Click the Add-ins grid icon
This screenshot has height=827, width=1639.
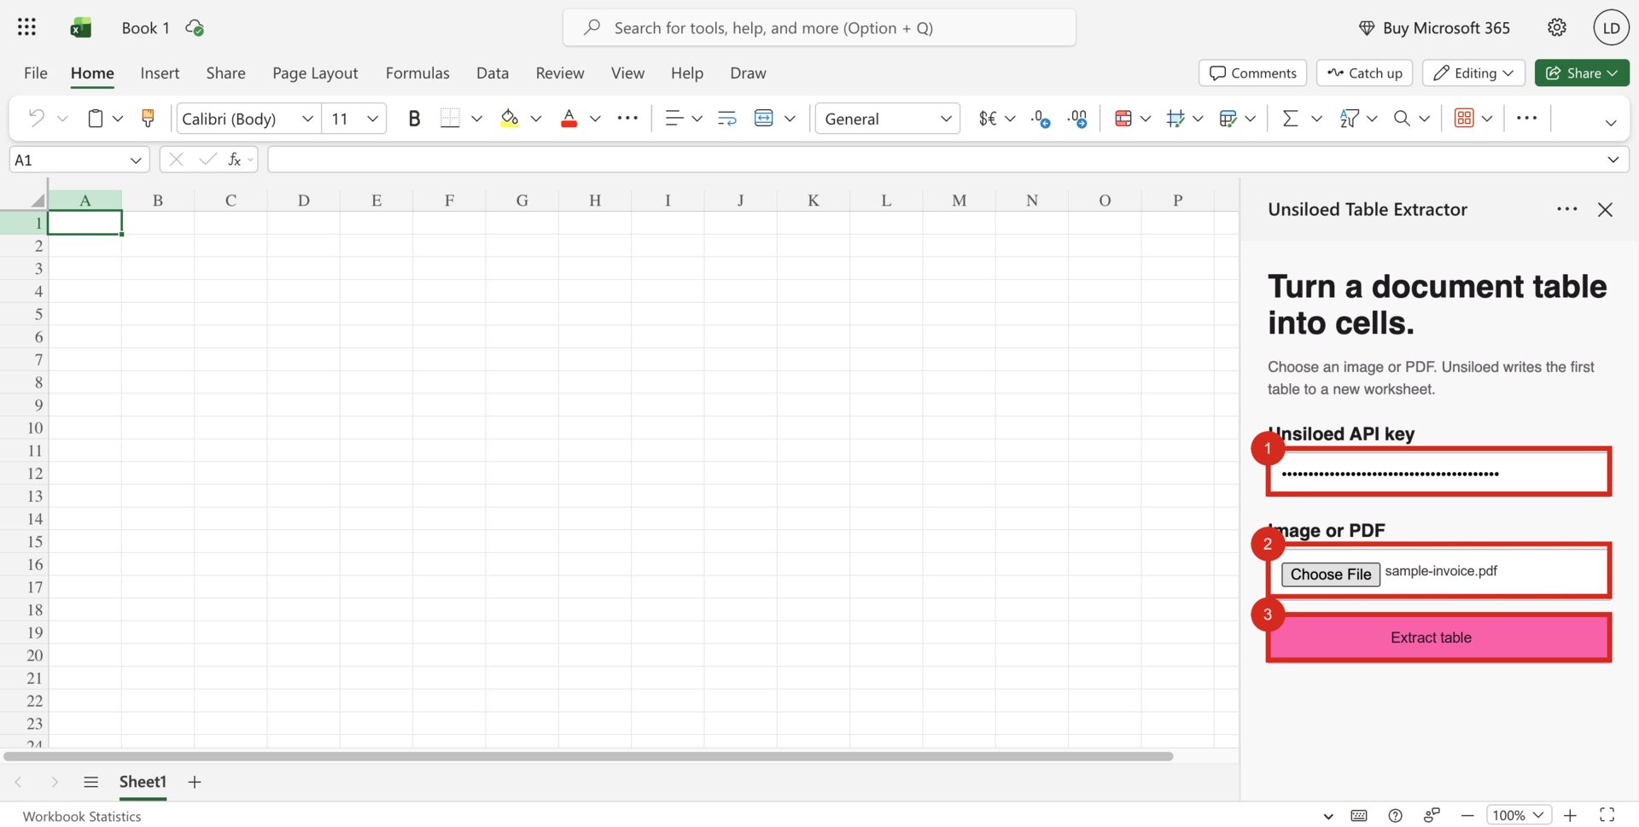1464,118
